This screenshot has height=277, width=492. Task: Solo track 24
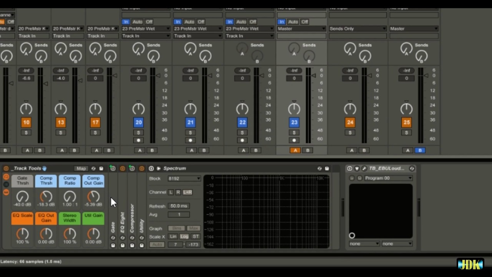(350, 133)
